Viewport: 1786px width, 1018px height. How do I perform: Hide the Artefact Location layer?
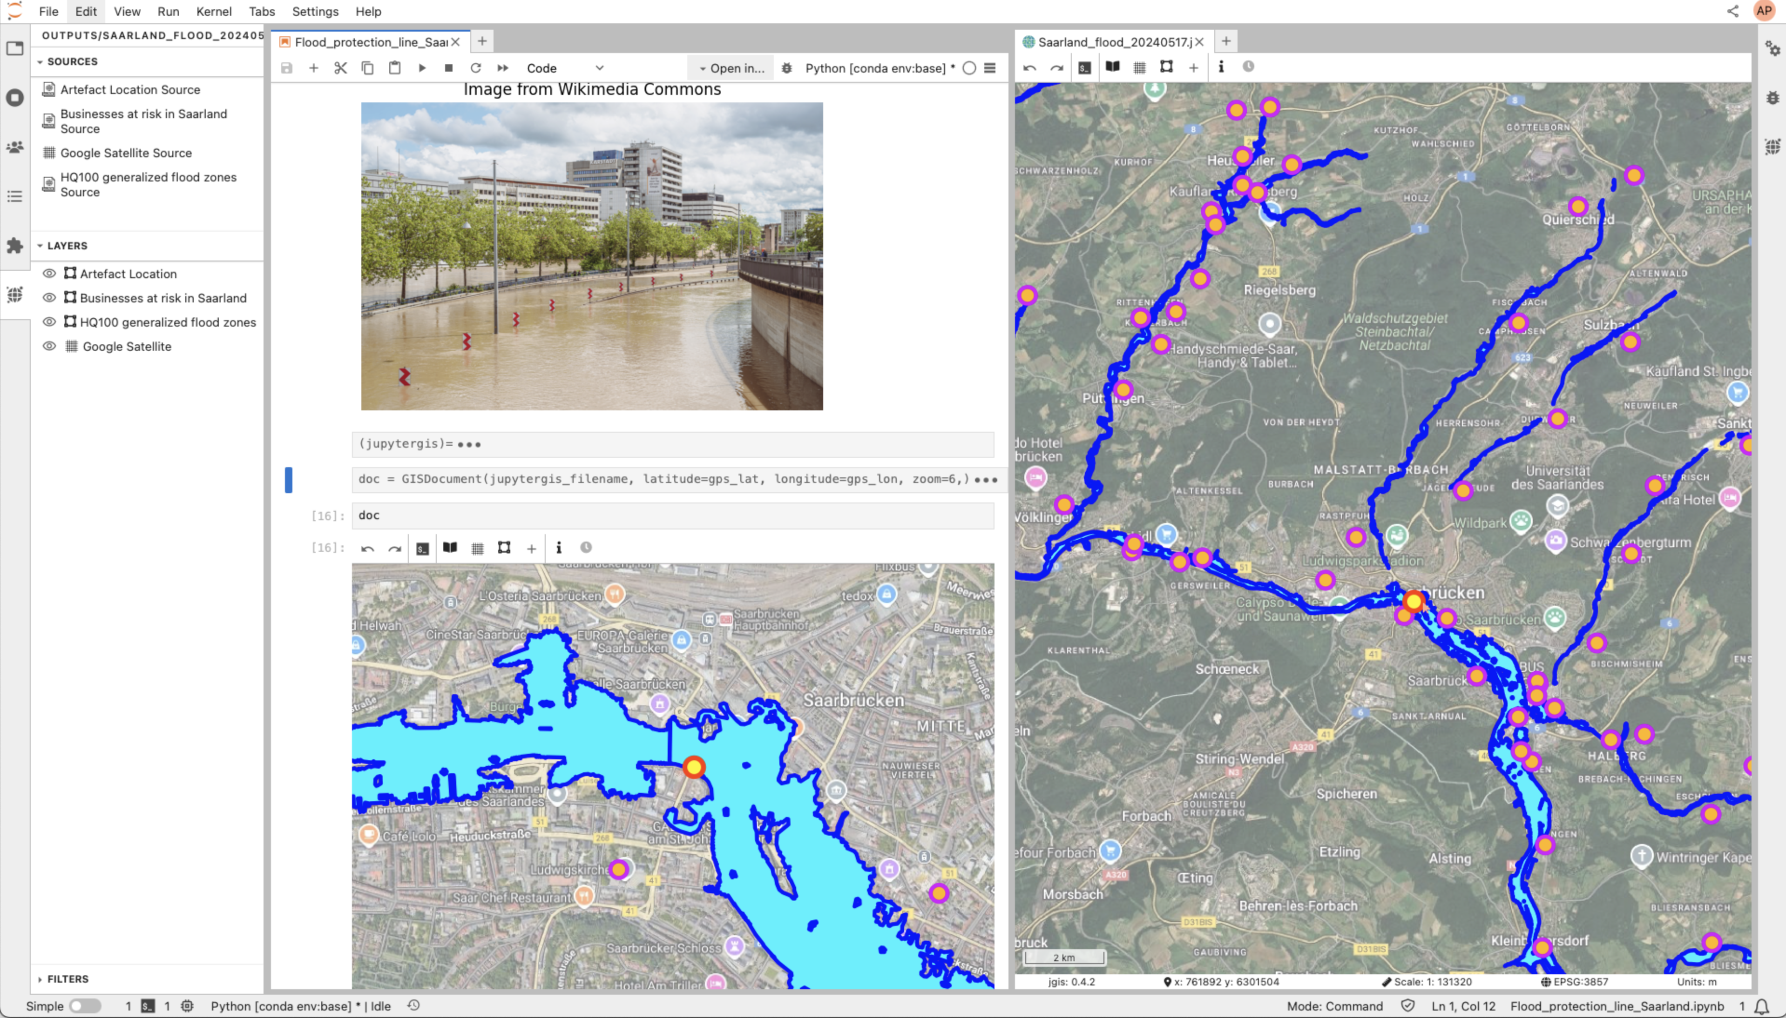click(x=49, y=274)
